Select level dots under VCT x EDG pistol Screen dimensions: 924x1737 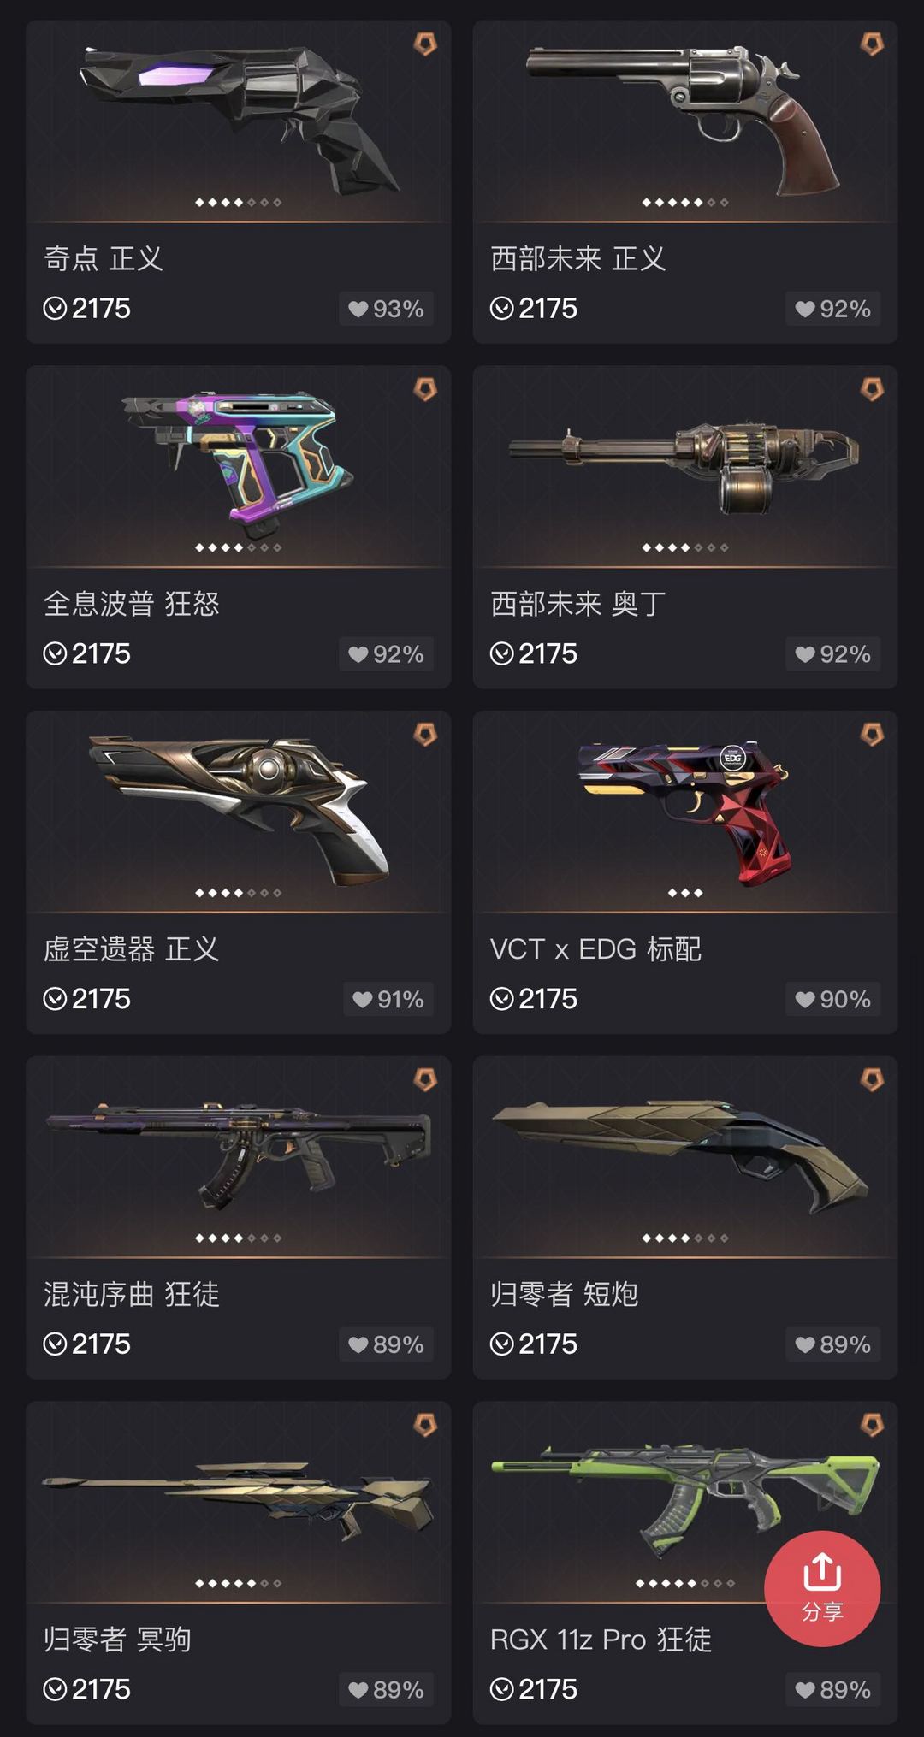click(685, 893)
